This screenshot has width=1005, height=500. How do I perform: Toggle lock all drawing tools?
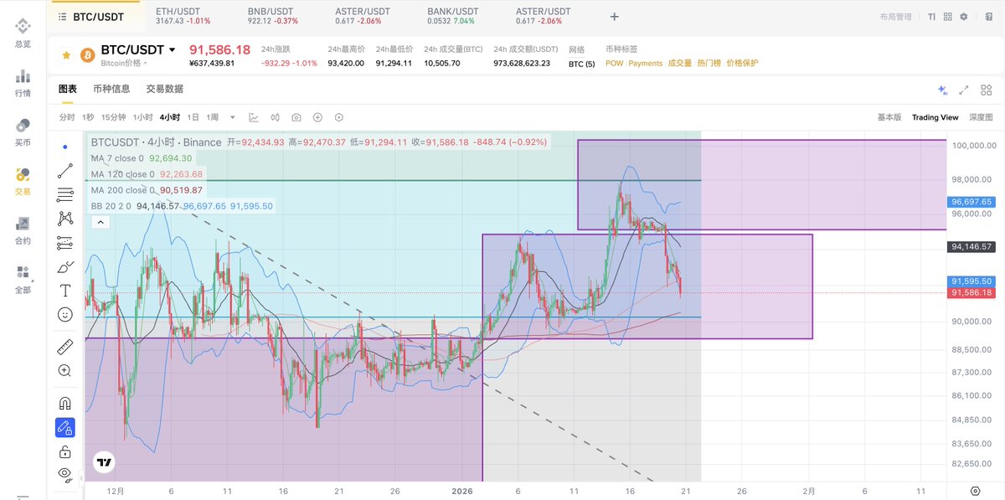pos(65,452)
